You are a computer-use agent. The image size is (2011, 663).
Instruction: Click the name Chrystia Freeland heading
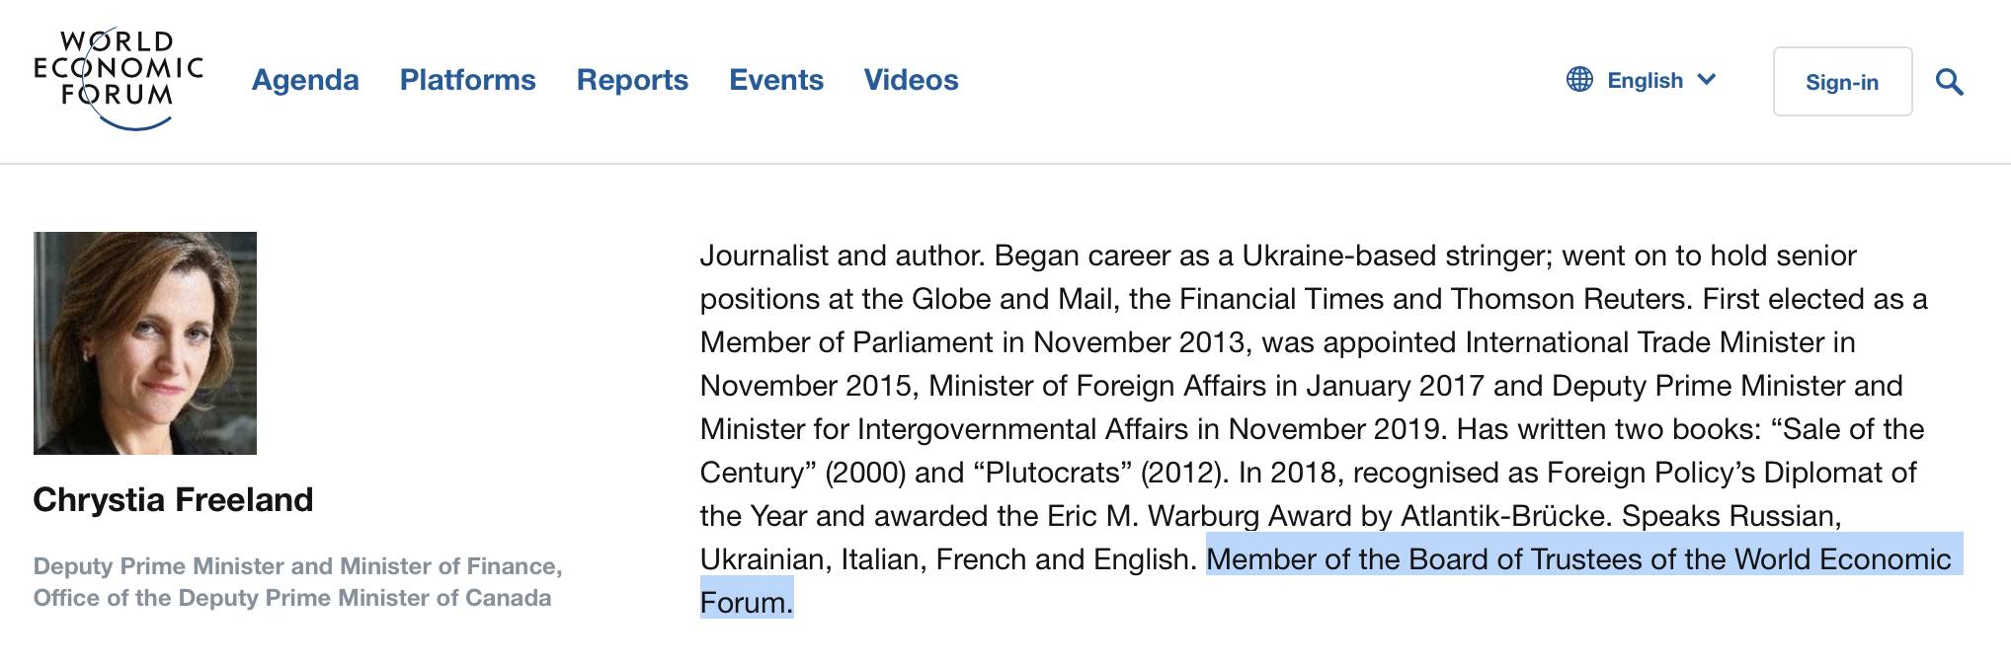[x=173, y=500]
